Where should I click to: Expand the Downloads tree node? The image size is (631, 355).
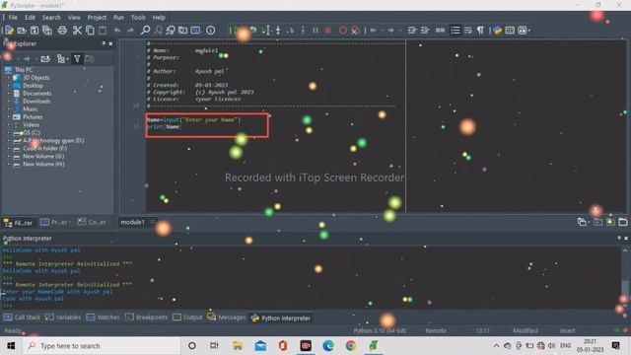point(9,102)
